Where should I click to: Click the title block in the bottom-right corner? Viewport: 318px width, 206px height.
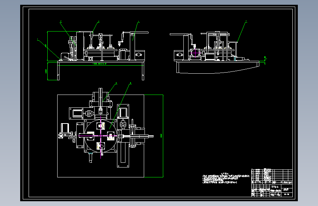click(x=272, y=190)
